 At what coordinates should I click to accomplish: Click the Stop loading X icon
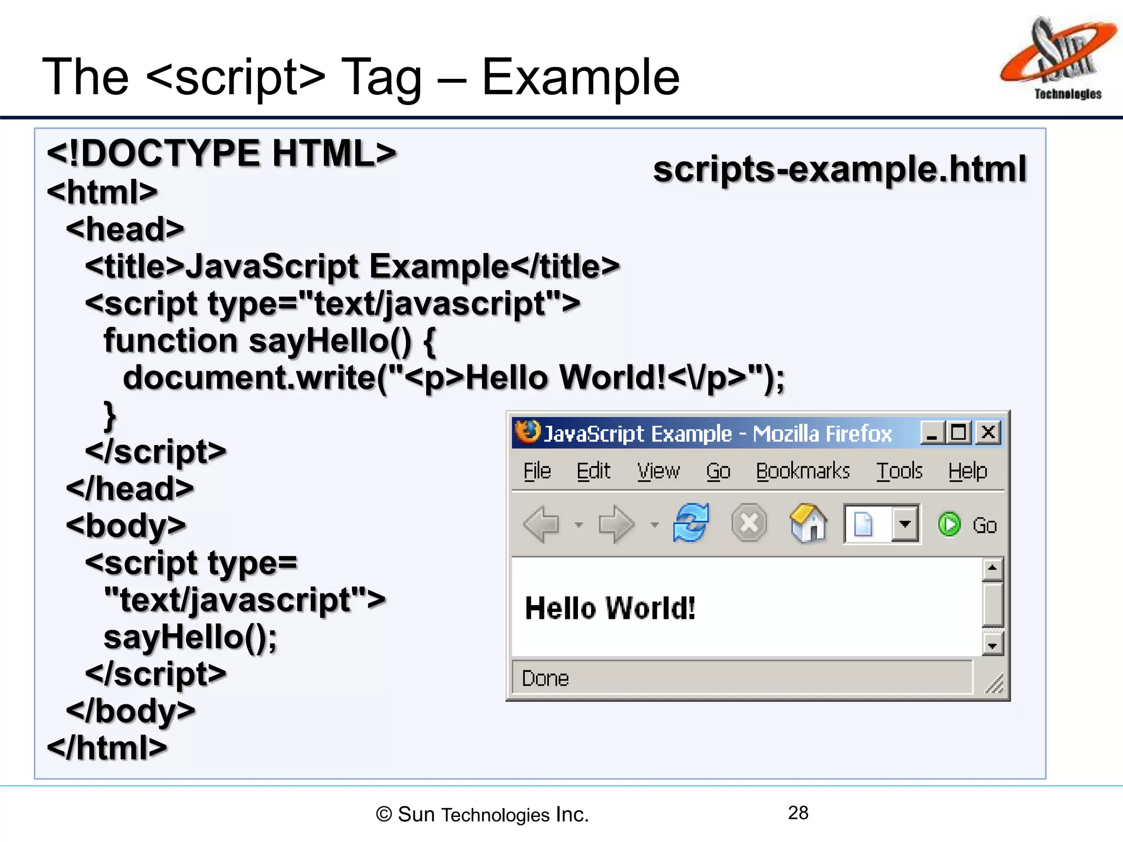(x=749, y=523)
